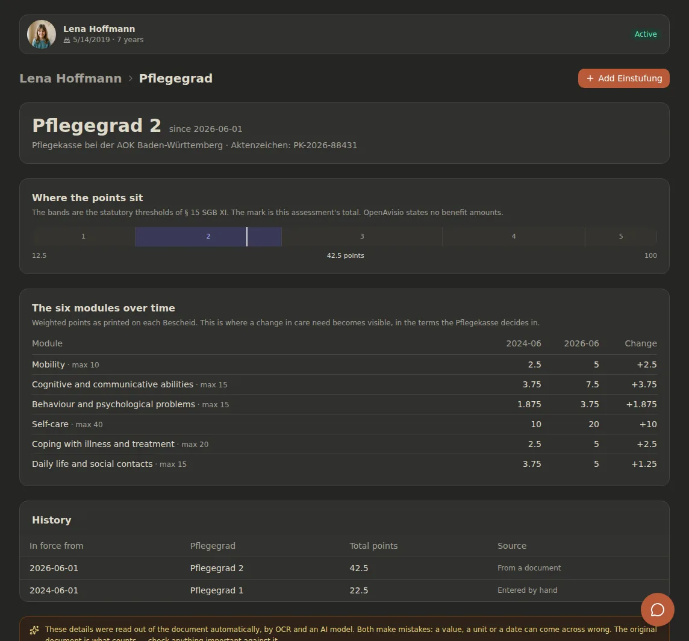
Task: Click the 42.5 points label
Action: [x=345, y=255]
